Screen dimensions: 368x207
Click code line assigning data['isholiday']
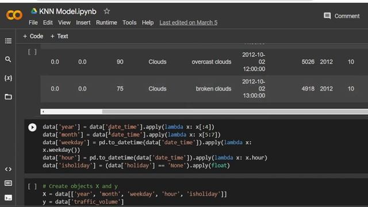tap(136, 166)
